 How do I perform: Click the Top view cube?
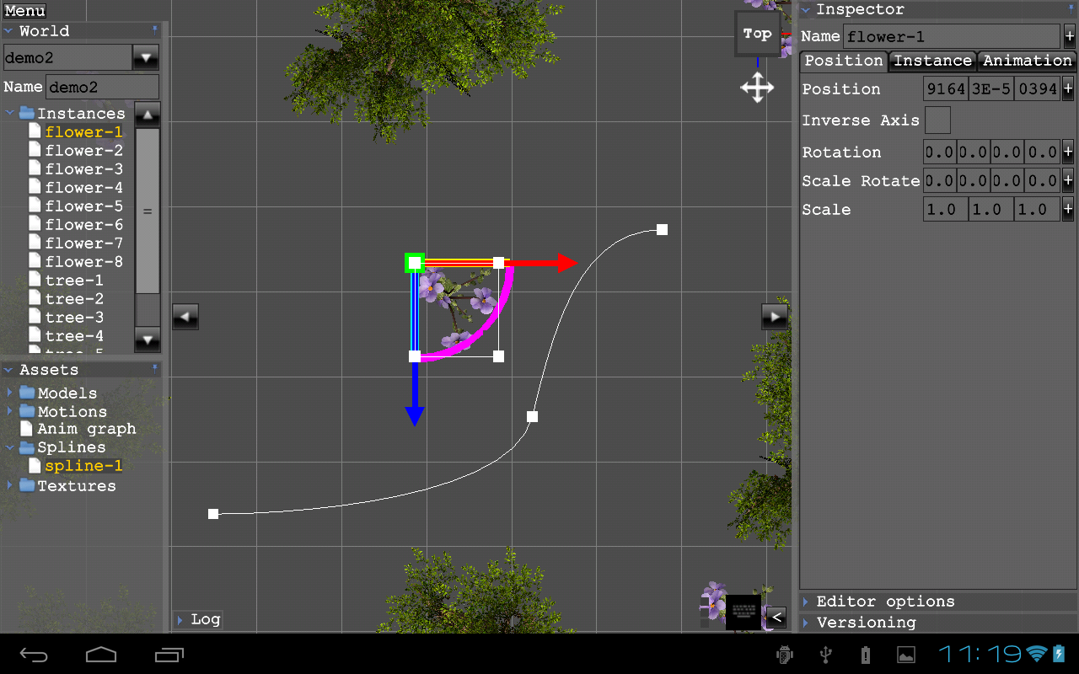tap(757, 35)
